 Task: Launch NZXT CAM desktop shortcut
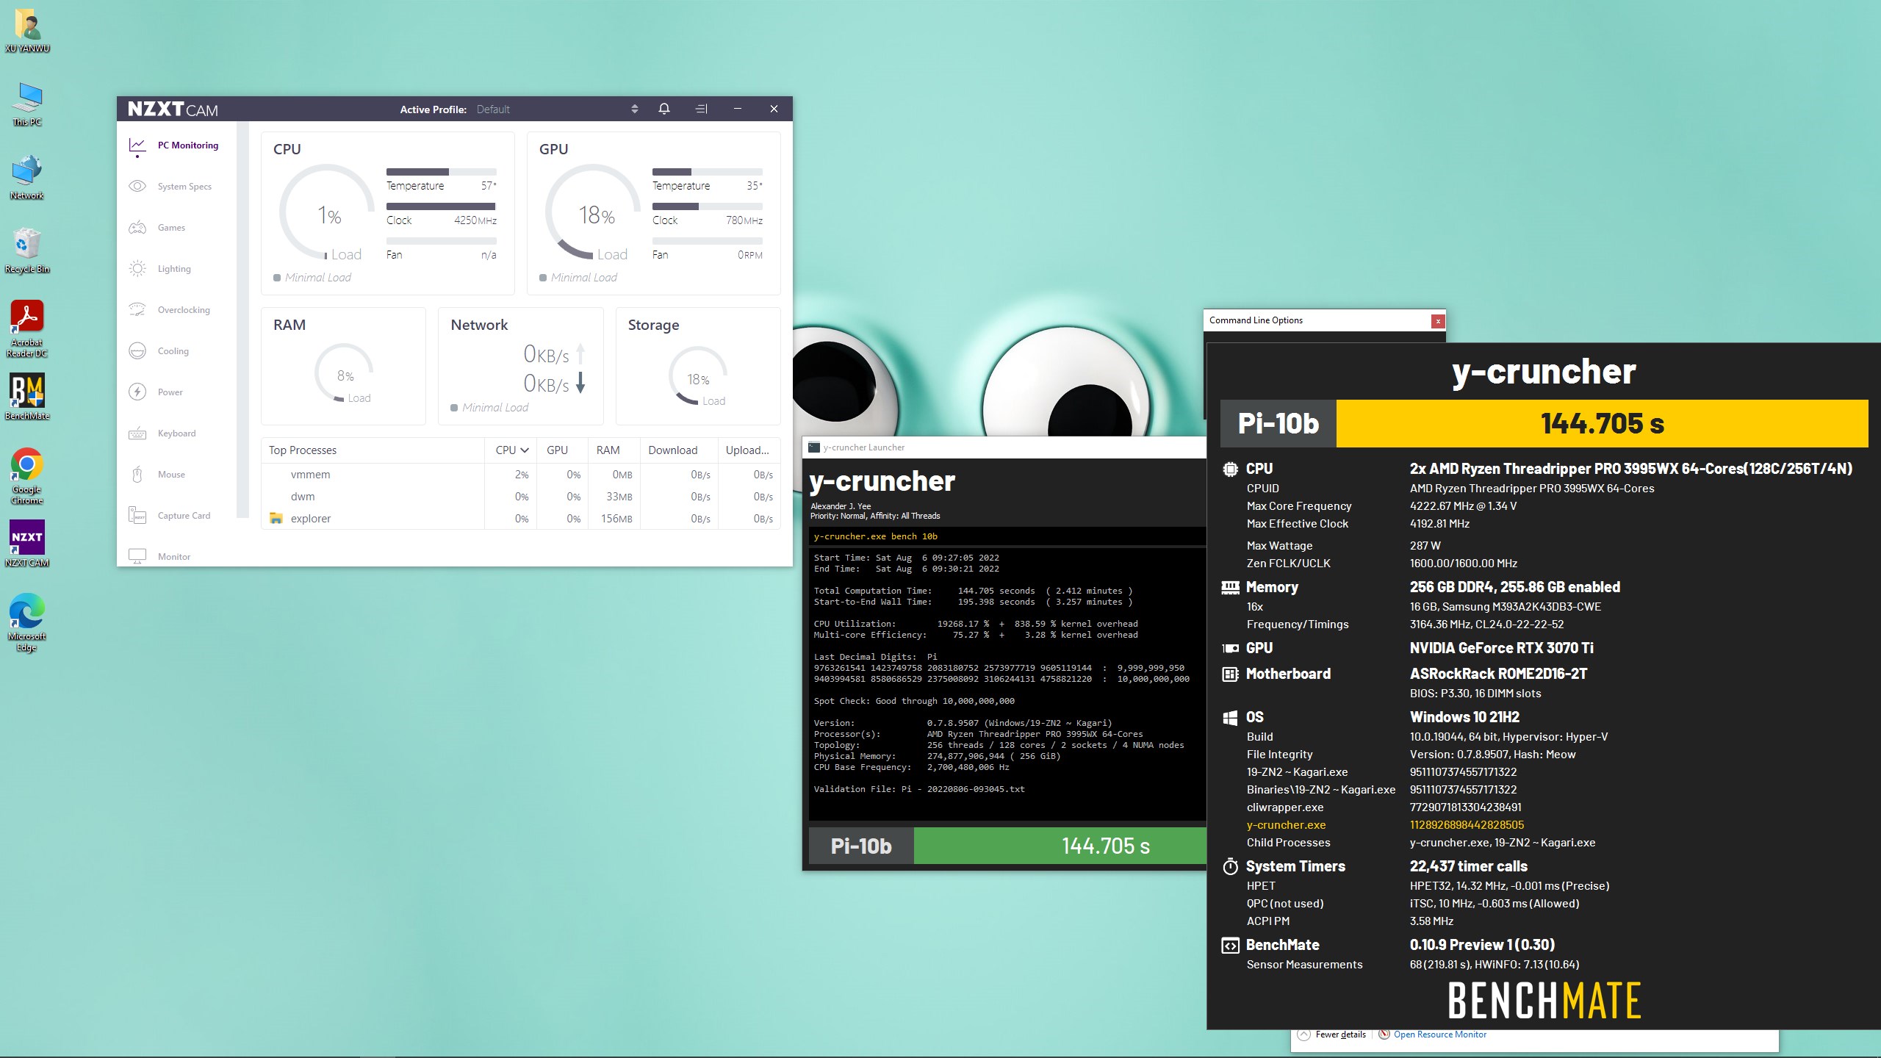27,544
